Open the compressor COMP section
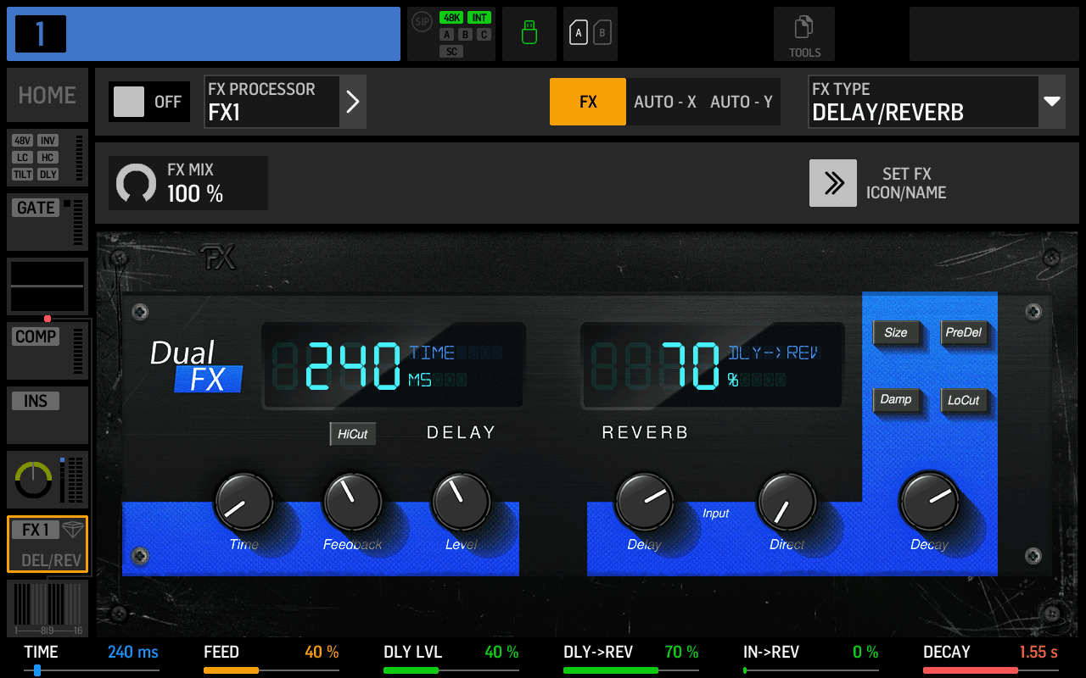The image size is (1086, 678). coord(47,350)
